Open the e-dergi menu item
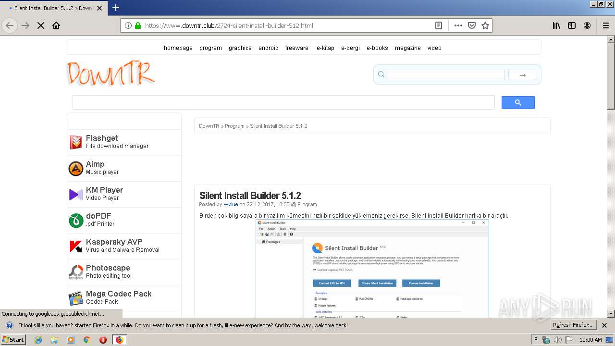 350,48
